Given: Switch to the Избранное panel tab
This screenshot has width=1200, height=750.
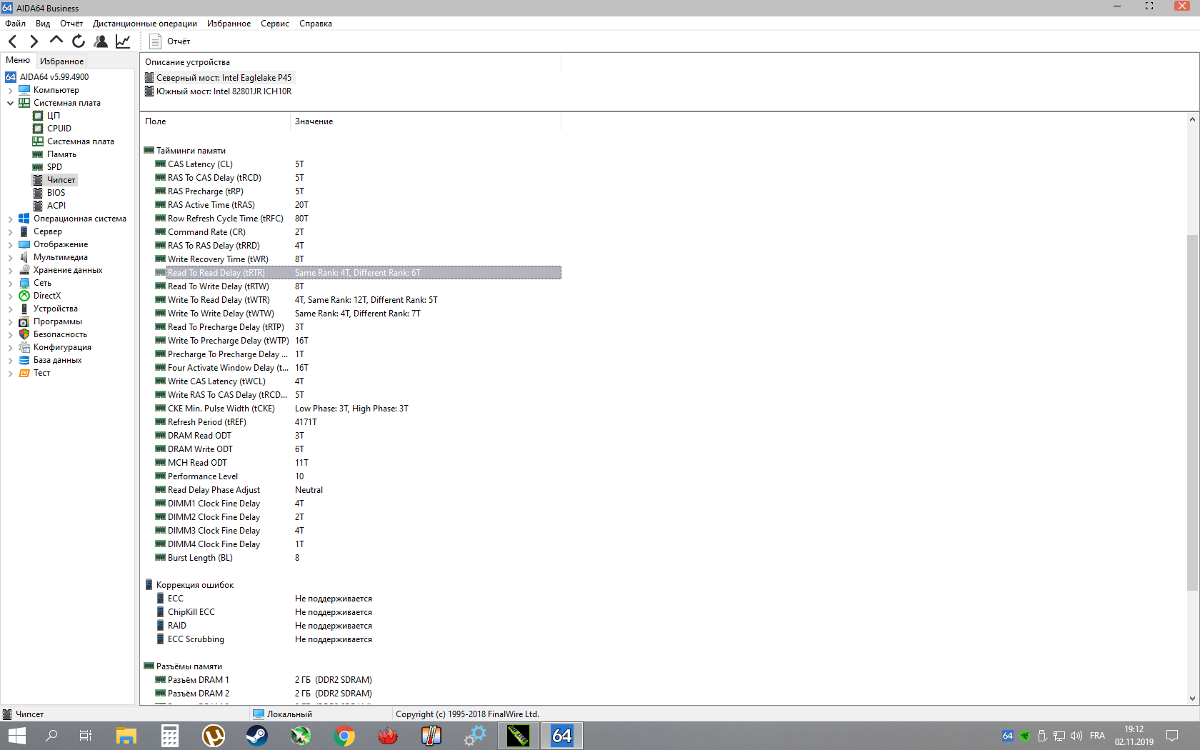Looking at the screenshot, I should (61, 61).
